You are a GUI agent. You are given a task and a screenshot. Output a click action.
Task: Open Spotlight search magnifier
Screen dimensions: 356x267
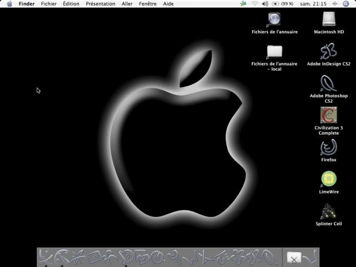[345, 4]
